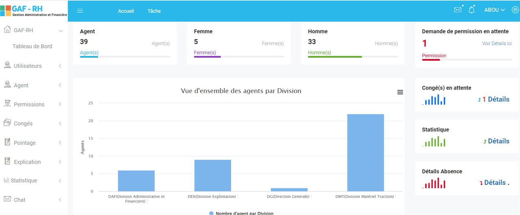Click the green mini bar chart under Statistique

[434, 141]
